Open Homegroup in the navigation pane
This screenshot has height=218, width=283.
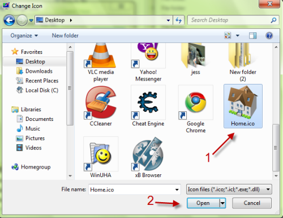[31, 167]
